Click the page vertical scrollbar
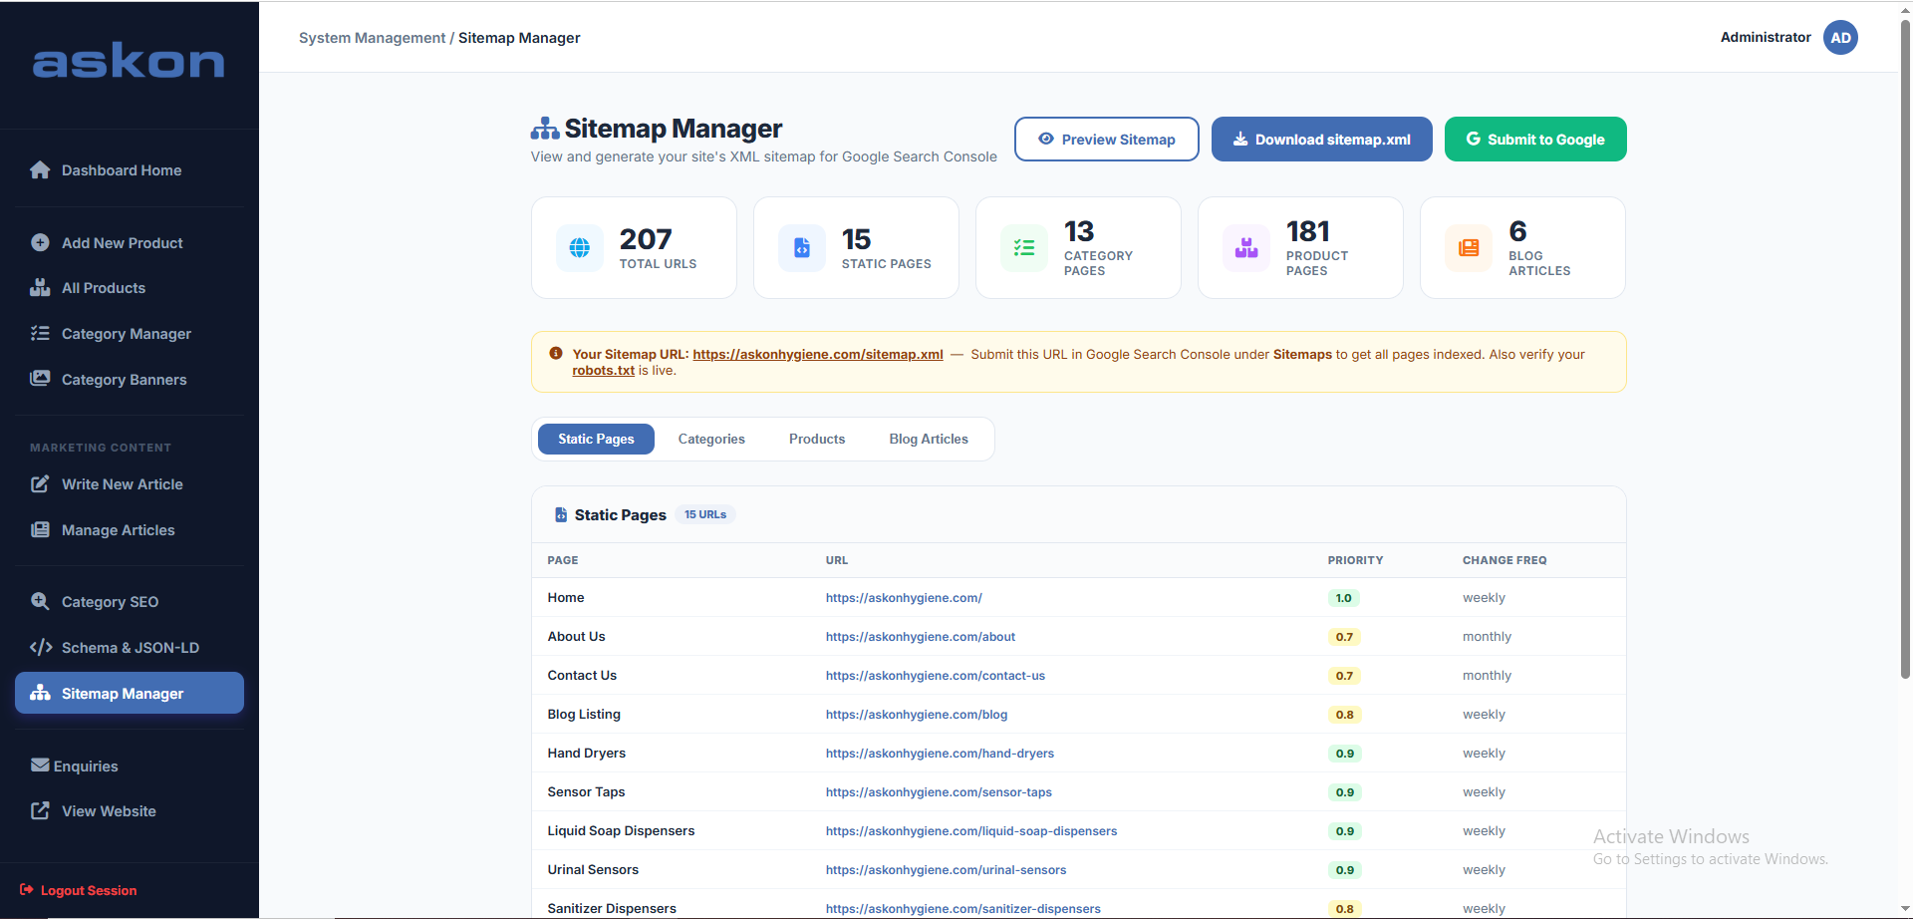Image resolution: width=1913 pixels, height=919 pixels. pyautogui.click(x=1905, y=349)
